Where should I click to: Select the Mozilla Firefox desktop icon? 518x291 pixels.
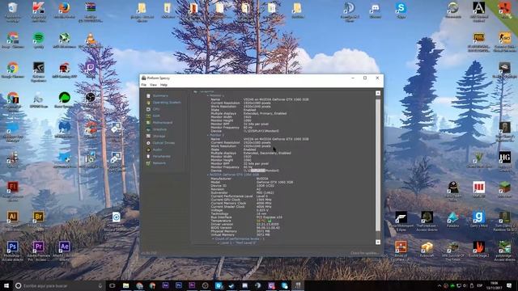(65, 11)
